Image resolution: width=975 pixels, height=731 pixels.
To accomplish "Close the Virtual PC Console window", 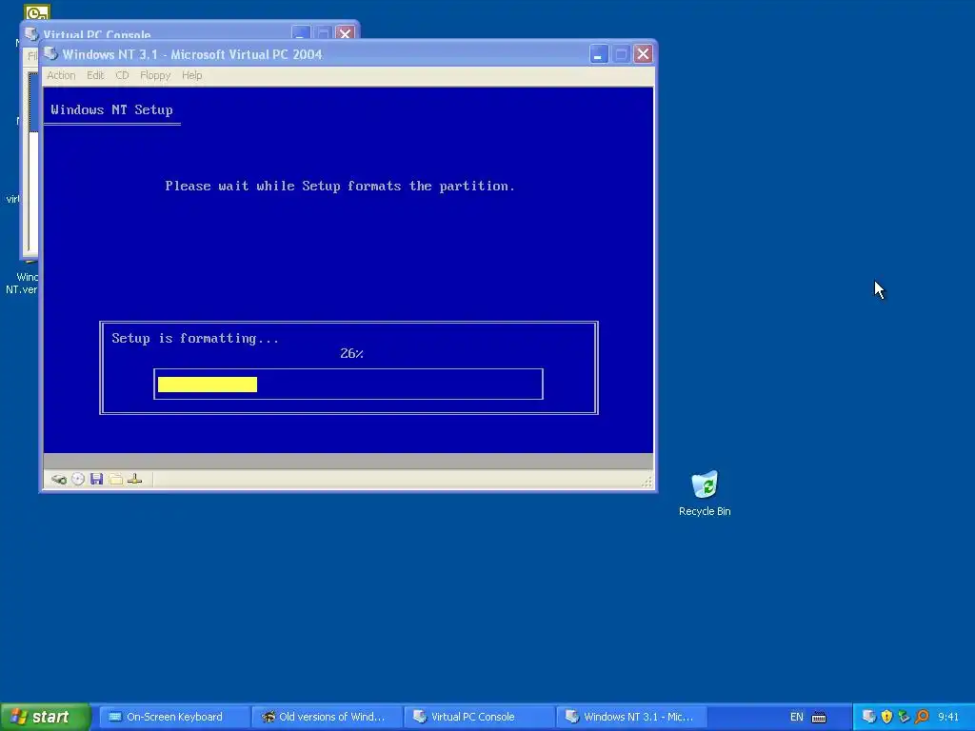I will pos(345,33).
